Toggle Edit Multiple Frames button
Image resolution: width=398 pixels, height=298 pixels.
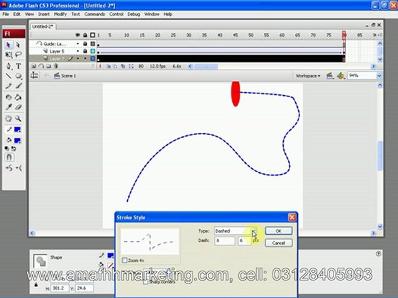tap(123, 66)
